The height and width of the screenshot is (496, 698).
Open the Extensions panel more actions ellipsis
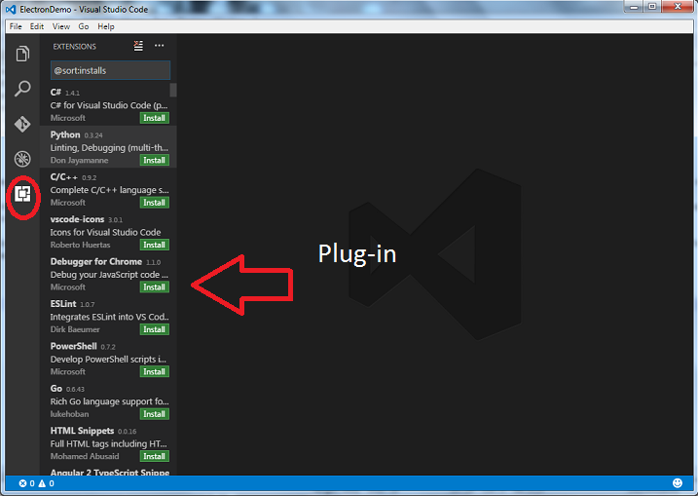point(159,46)
